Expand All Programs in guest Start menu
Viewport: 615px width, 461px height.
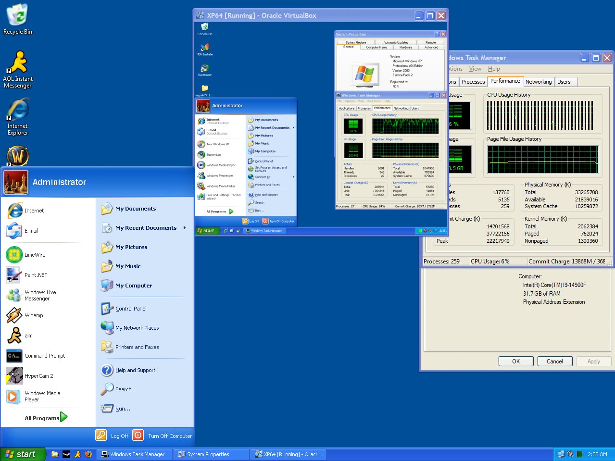(220, 212)
